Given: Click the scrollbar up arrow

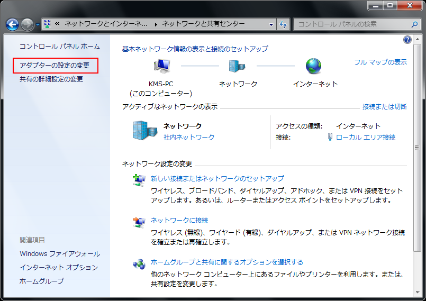Looking at the screenshot, I should click(418, 39).
